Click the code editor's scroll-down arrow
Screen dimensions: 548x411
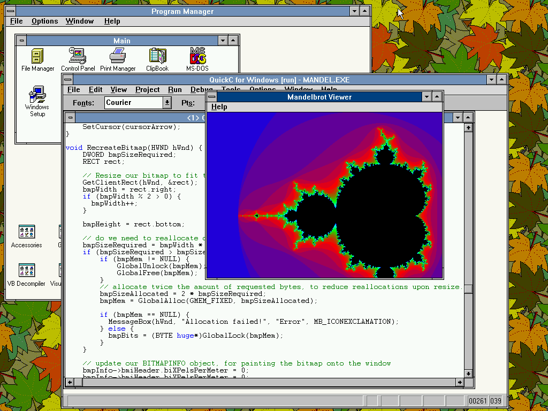click(x=469, y=374)
